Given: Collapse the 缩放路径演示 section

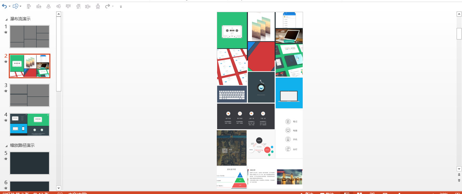Looking at the screenshot, I should pyautogui.click(x=6, y=146).
